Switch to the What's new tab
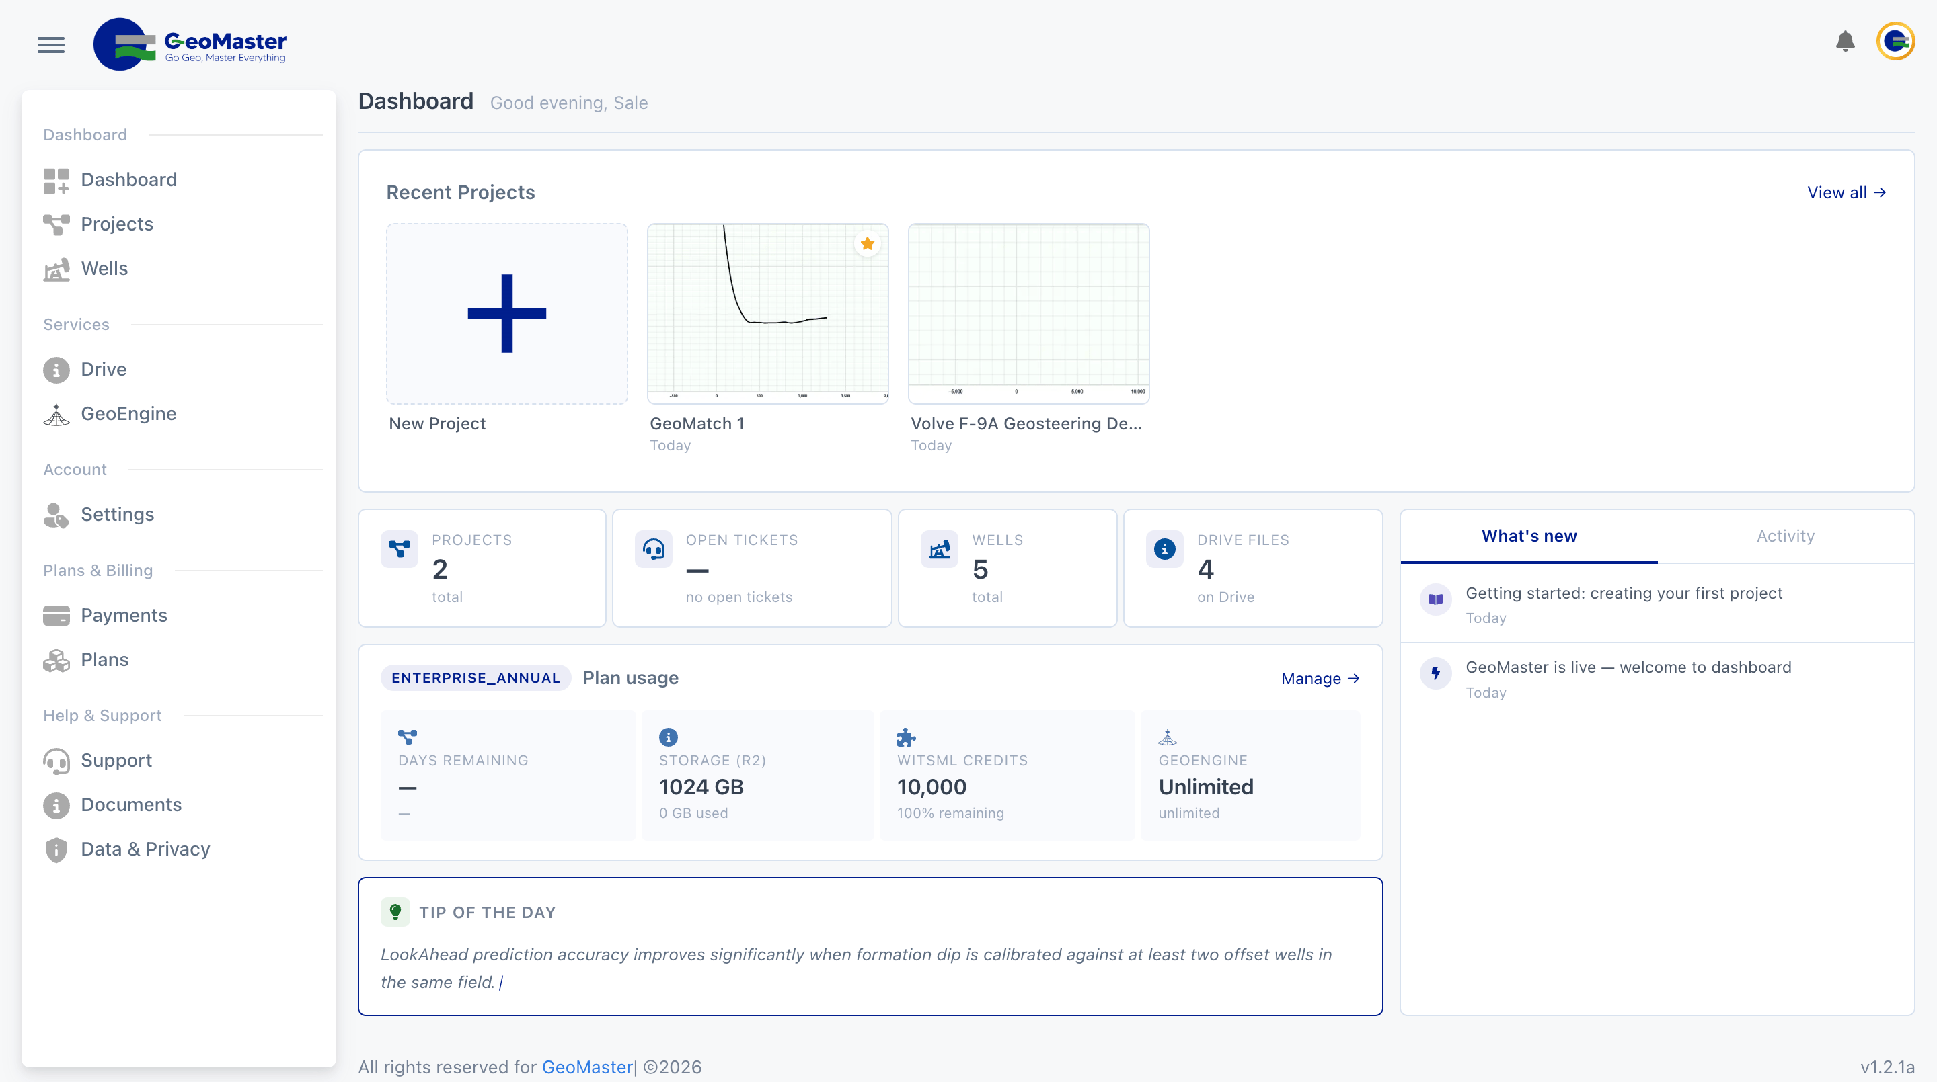The image size is (1937, 1082). tap(1529, 536)
